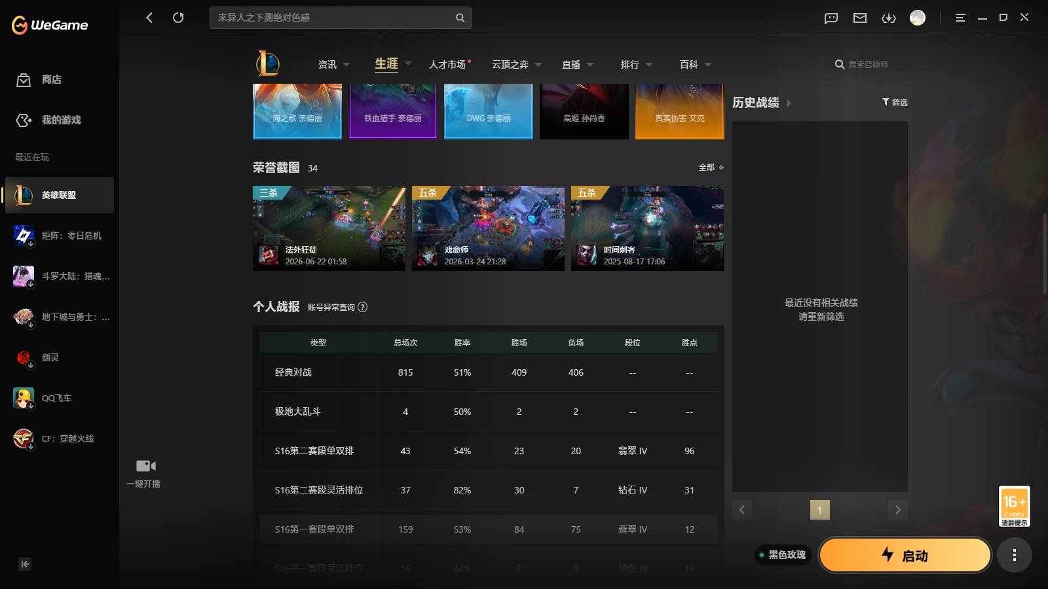Screen dimensions: 1048x589
Task: Select QQ飞车 game in sidebar
Action: pyautogui.click(x=60, y=398)
